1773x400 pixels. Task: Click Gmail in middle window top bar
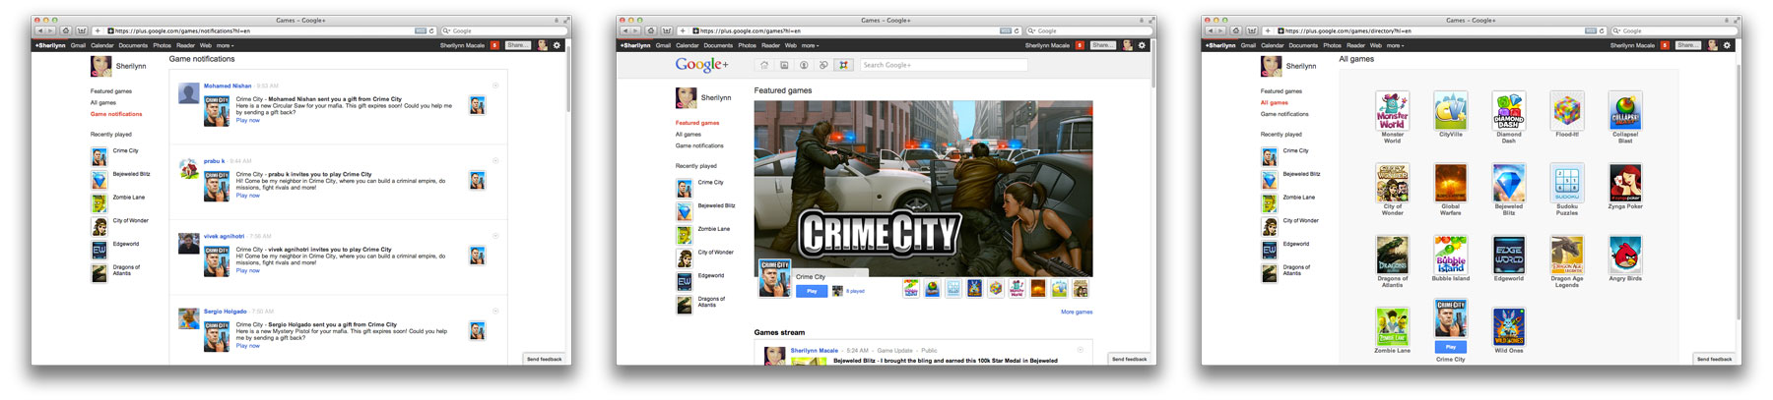coord(664,45)
